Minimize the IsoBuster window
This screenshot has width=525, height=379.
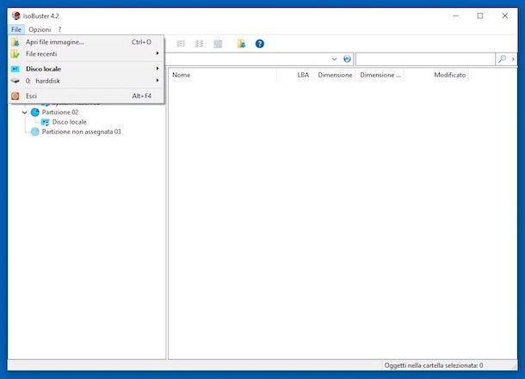[x=455, y=15]
